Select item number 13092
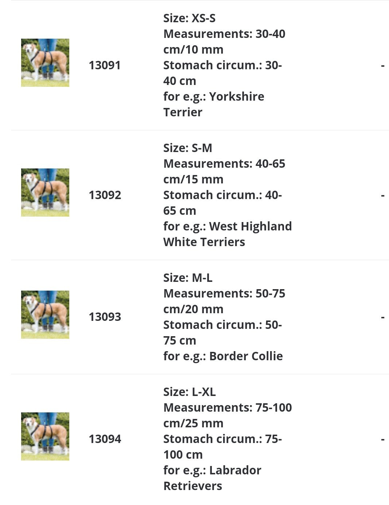389x505 pixels. tap(105, 195)
